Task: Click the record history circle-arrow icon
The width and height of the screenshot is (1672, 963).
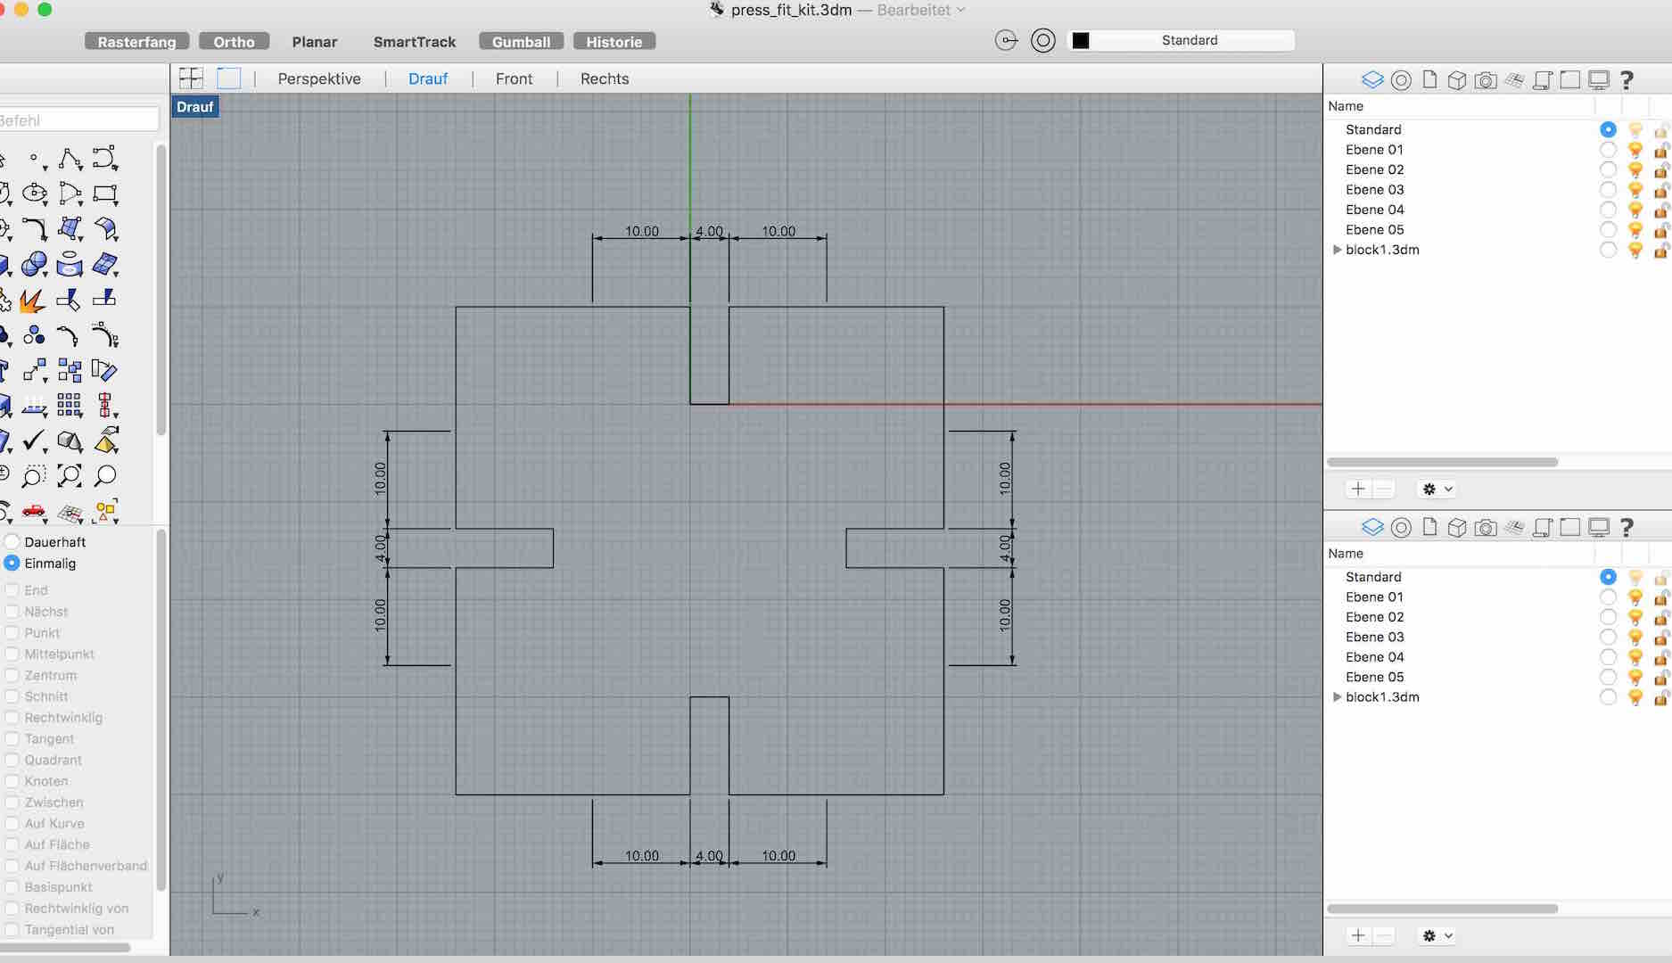Action: pos(1006,41)
